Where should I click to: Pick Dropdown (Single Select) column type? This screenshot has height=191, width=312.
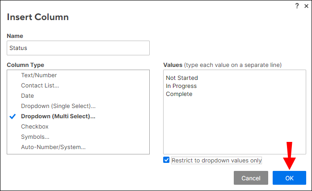(58, 106)
